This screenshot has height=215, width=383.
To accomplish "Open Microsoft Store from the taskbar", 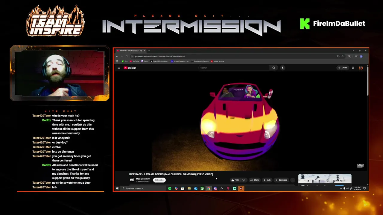I will pyautogui.click(x=183, y=188).
